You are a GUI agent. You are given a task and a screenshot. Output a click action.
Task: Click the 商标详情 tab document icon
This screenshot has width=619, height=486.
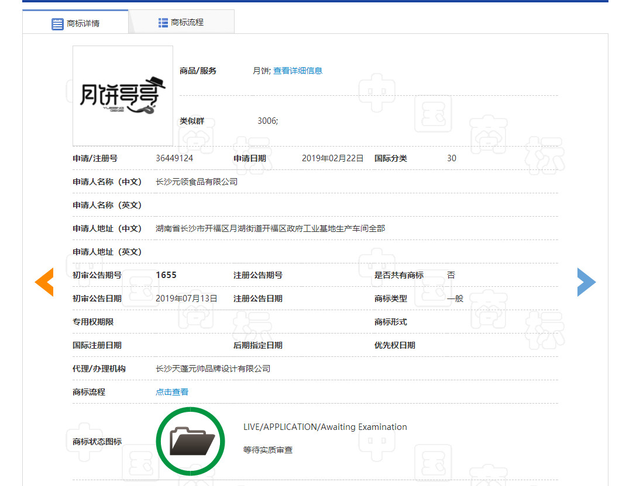point(57,23)
